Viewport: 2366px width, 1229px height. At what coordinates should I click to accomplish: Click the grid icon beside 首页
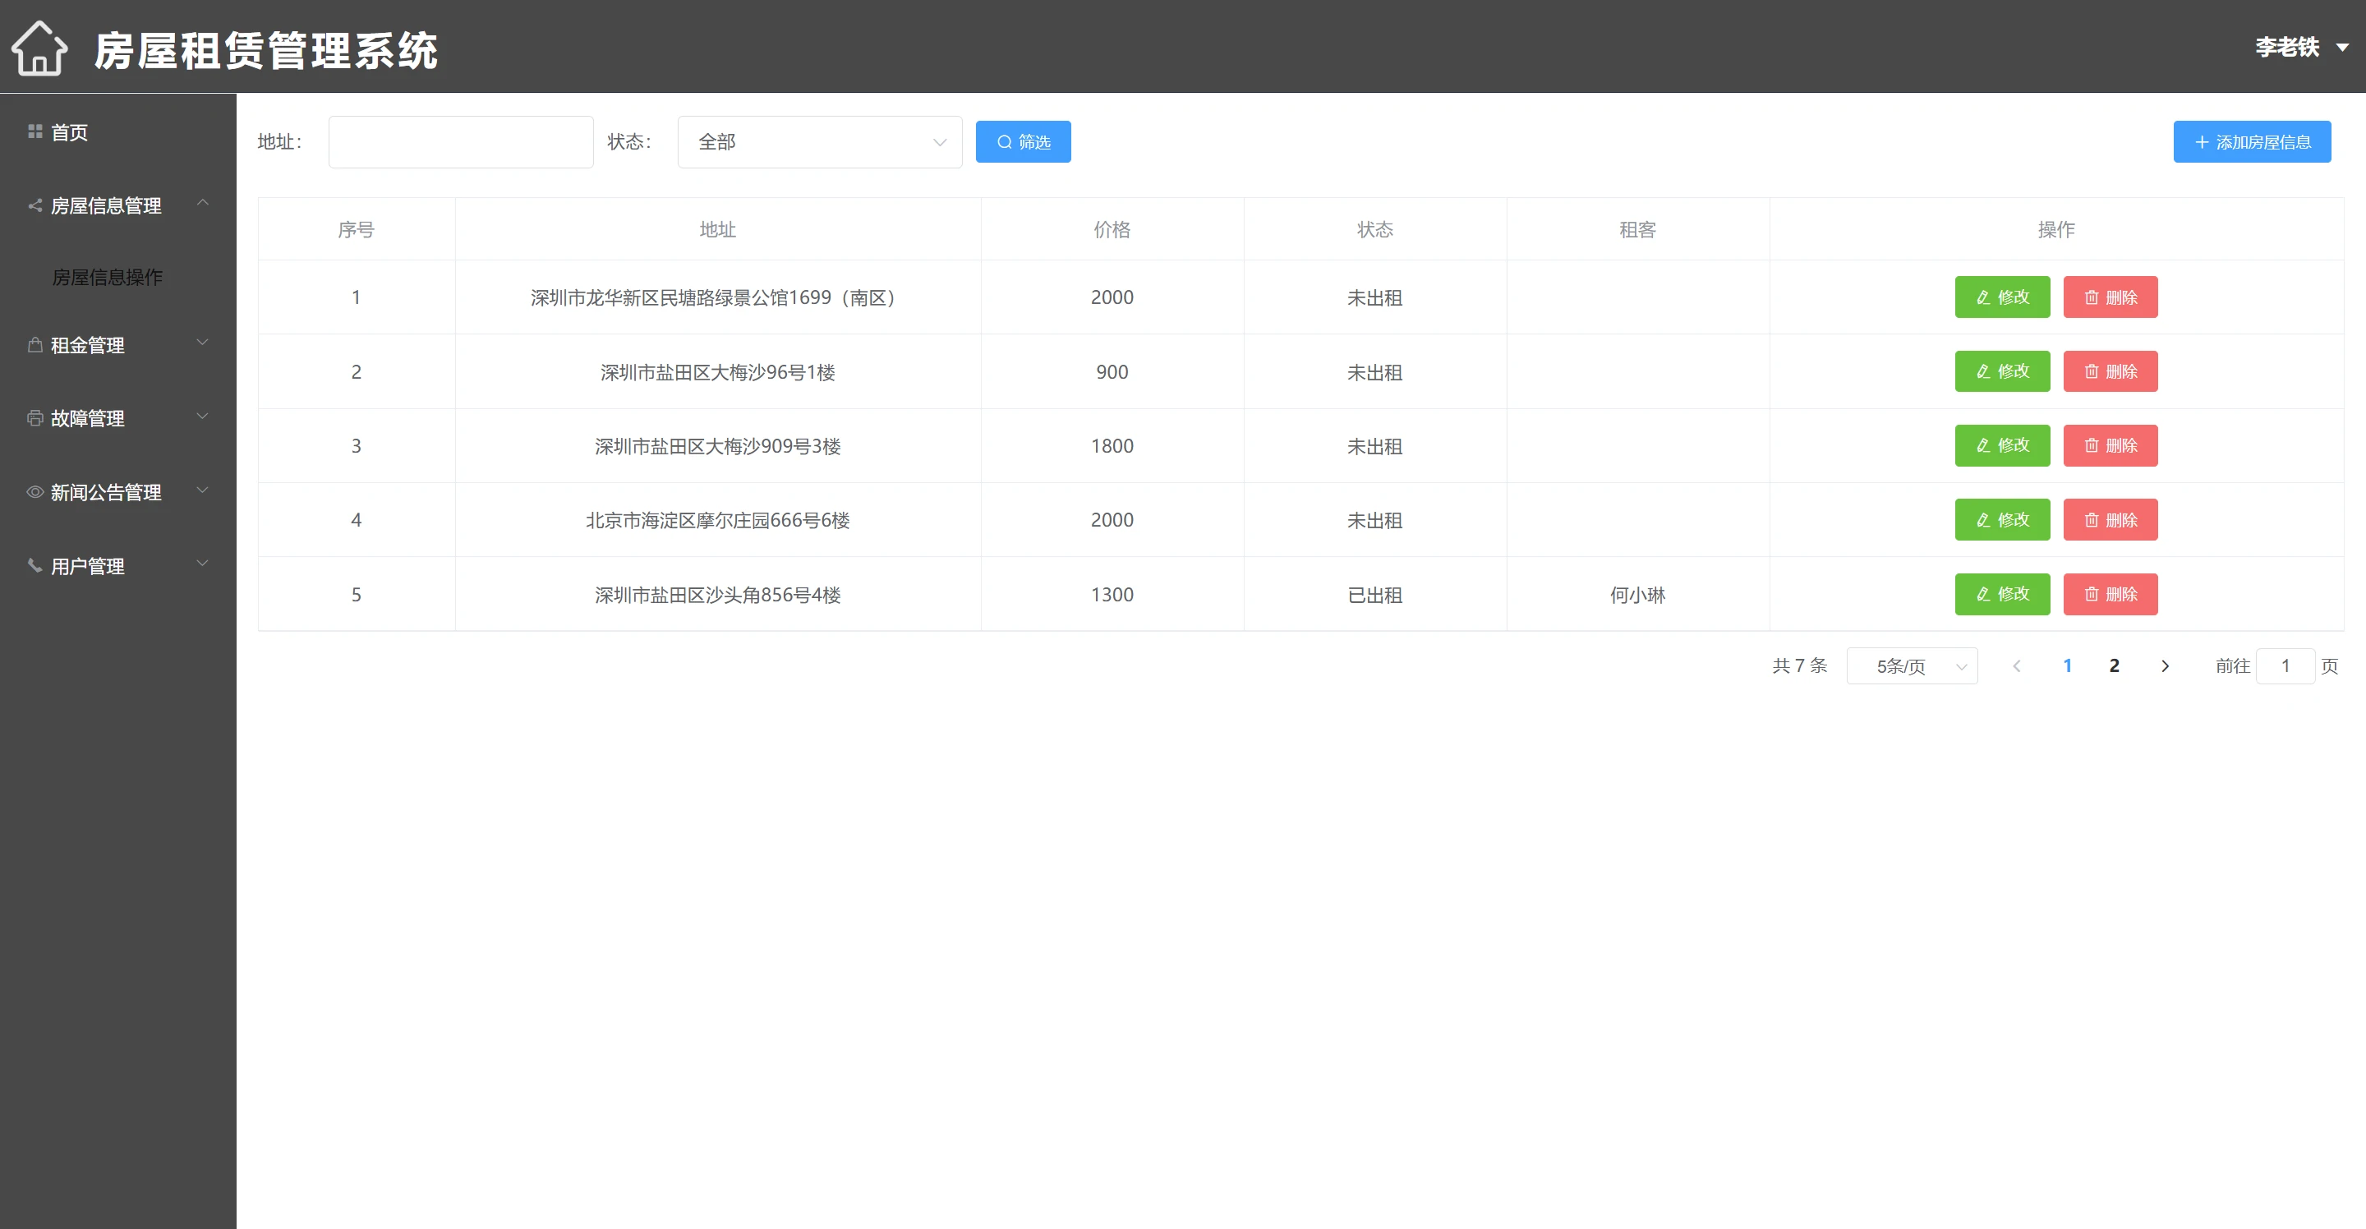(35, 132)
